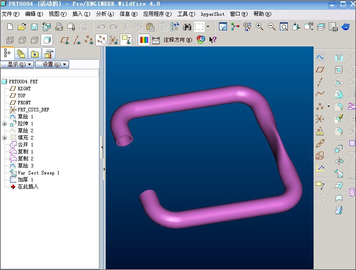Open the dropdown arrow next to selection box
This screenshot has height=270, width=356.
208,27
